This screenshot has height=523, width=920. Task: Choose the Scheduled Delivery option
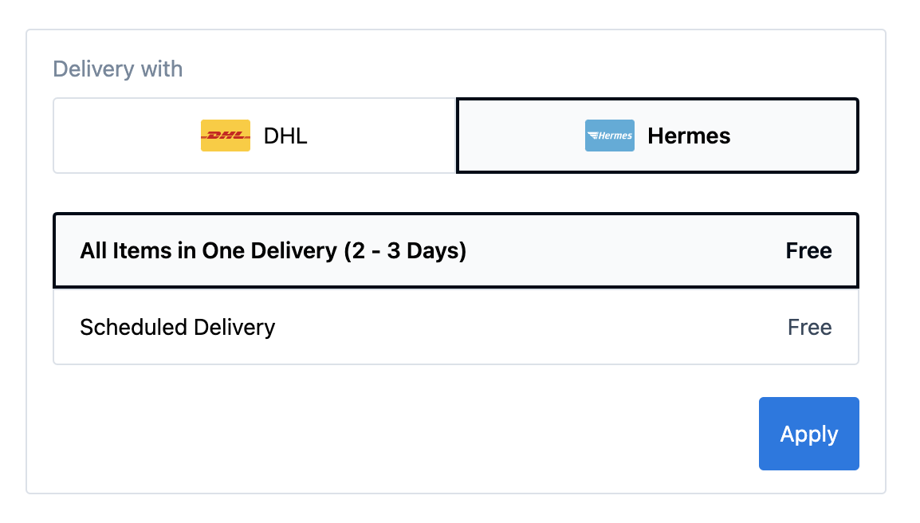click(456, 328)
